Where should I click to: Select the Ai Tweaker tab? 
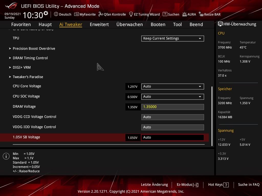pyautogui.click(x=71, y=24)
